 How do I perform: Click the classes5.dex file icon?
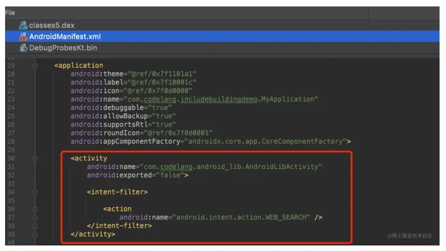pos(23,25)
